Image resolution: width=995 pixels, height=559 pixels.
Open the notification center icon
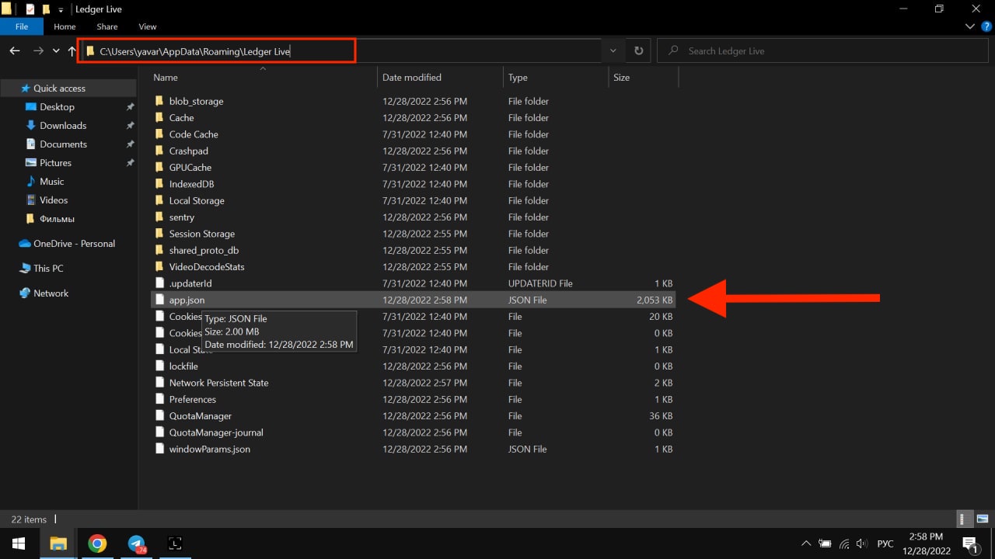click(970, 543)
